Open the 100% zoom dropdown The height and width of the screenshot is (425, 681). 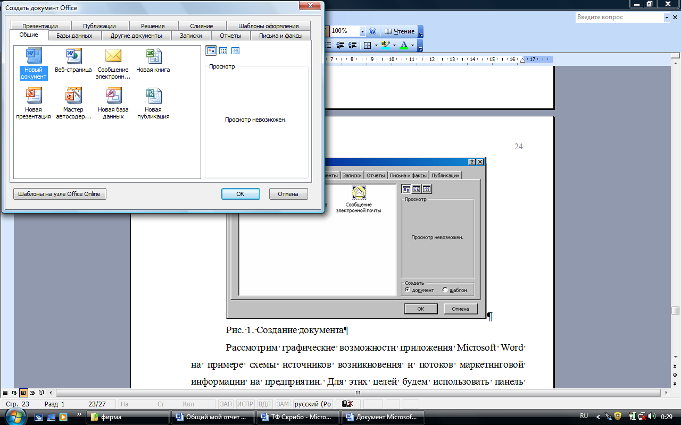(362, 31)
